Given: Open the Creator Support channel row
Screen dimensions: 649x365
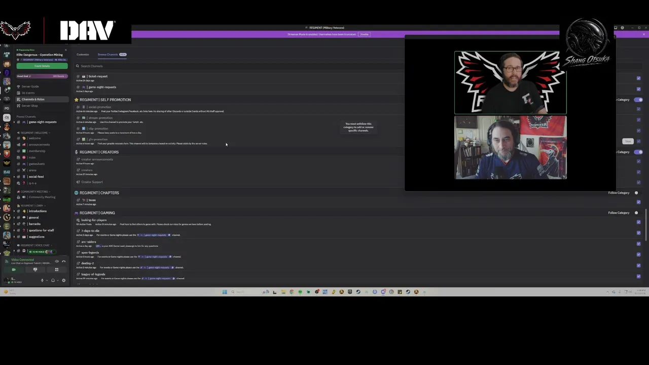Looking at the screenshot, I should coord(92,182).
